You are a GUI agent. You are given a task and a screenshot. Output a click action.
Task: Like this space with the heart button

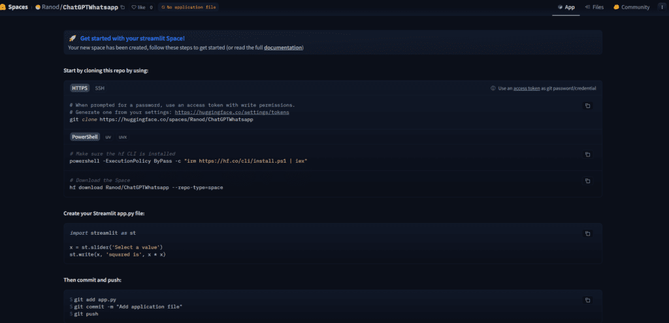(x=139, y=7)
